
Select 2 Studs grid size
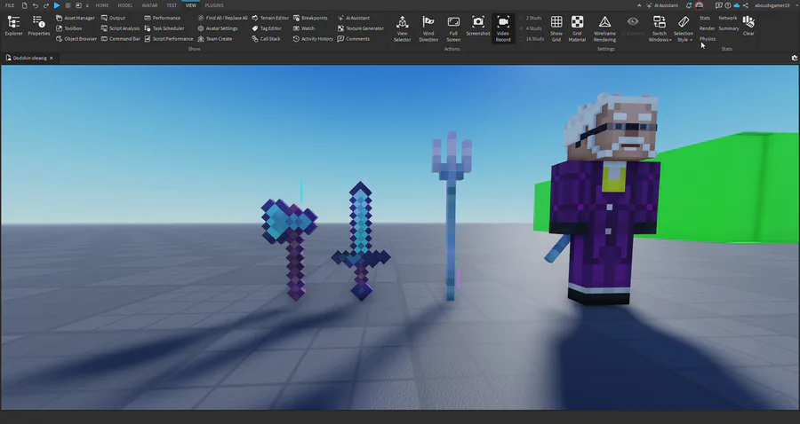click(531, 18)
